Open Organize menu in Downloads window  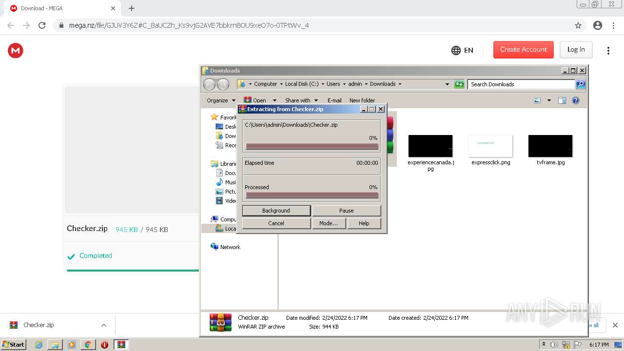click(x=221, y=100)
